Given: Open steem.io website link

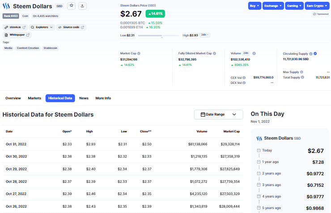Looking at the screenshot, I should tap(15, 27).
